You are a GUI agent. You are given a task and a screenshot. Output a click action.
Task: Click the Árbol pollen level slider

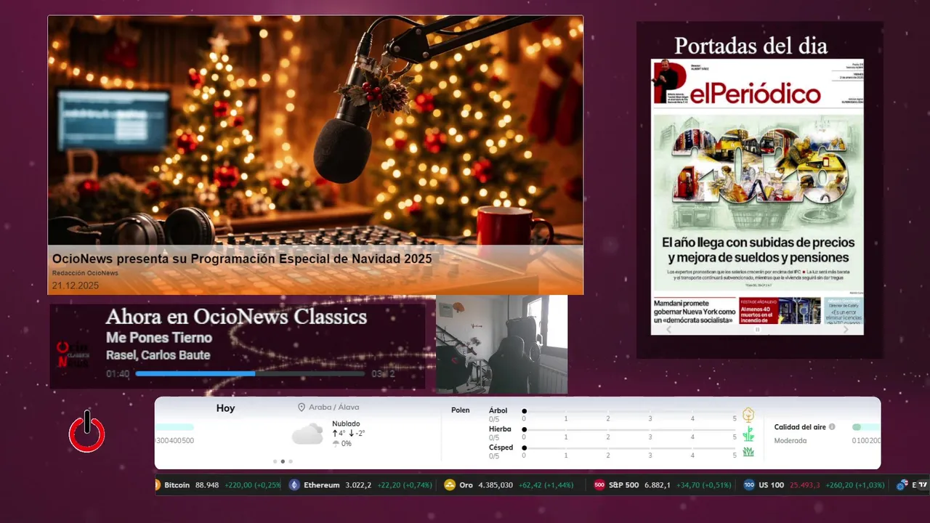tap(629, 411)
